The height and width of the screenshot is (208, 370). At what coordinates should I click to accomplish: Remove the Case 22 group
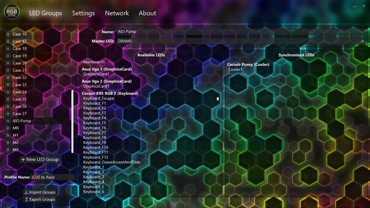[x=8, y=77]
